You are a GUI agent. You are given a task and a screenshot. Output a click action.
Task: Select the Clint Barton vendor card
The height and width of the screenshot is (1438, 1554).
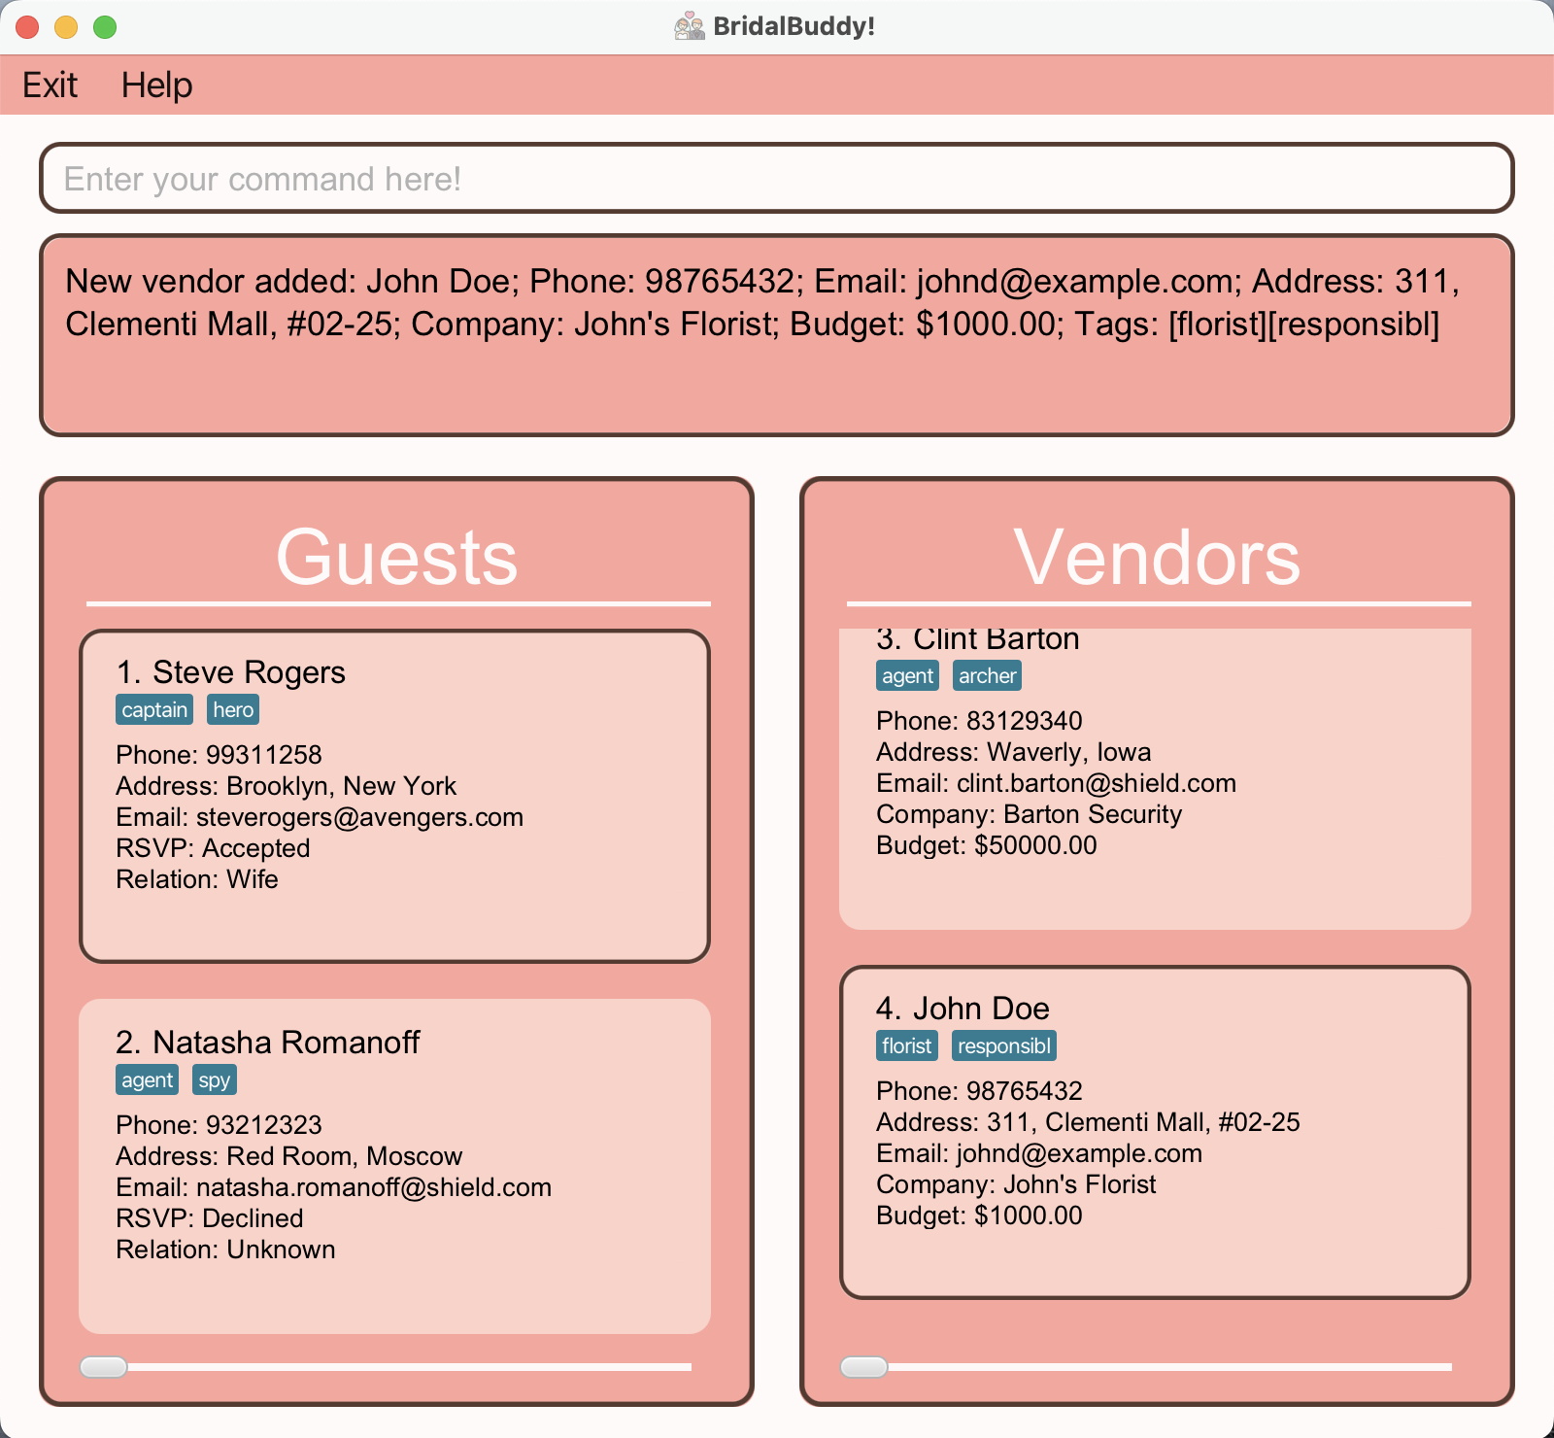pos(1155,778)
